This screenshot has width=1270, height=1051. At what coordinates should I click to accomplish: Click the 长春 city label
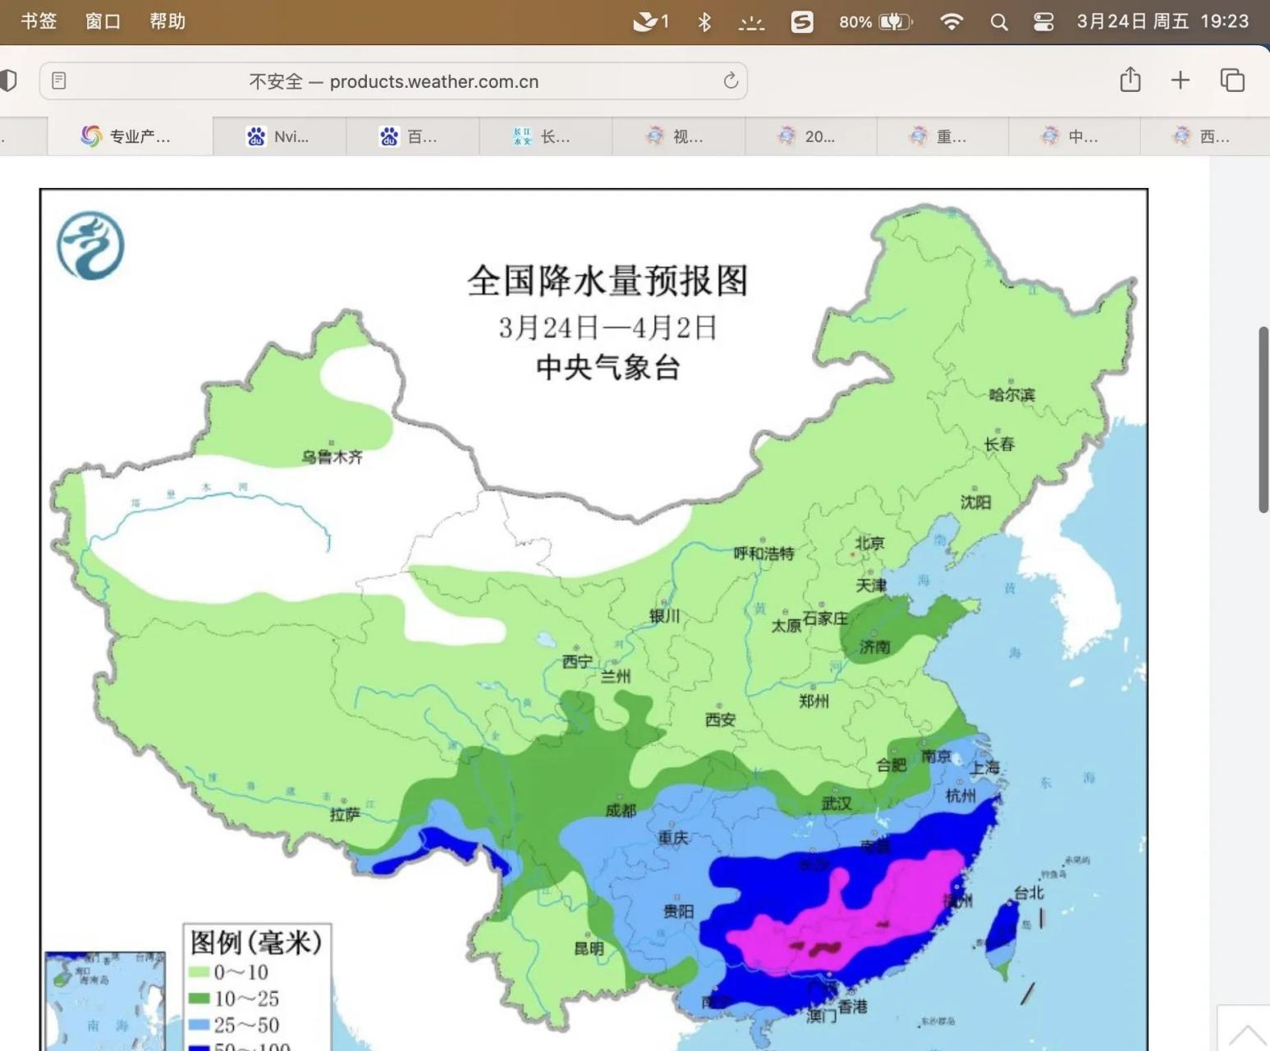coord(999,444)
